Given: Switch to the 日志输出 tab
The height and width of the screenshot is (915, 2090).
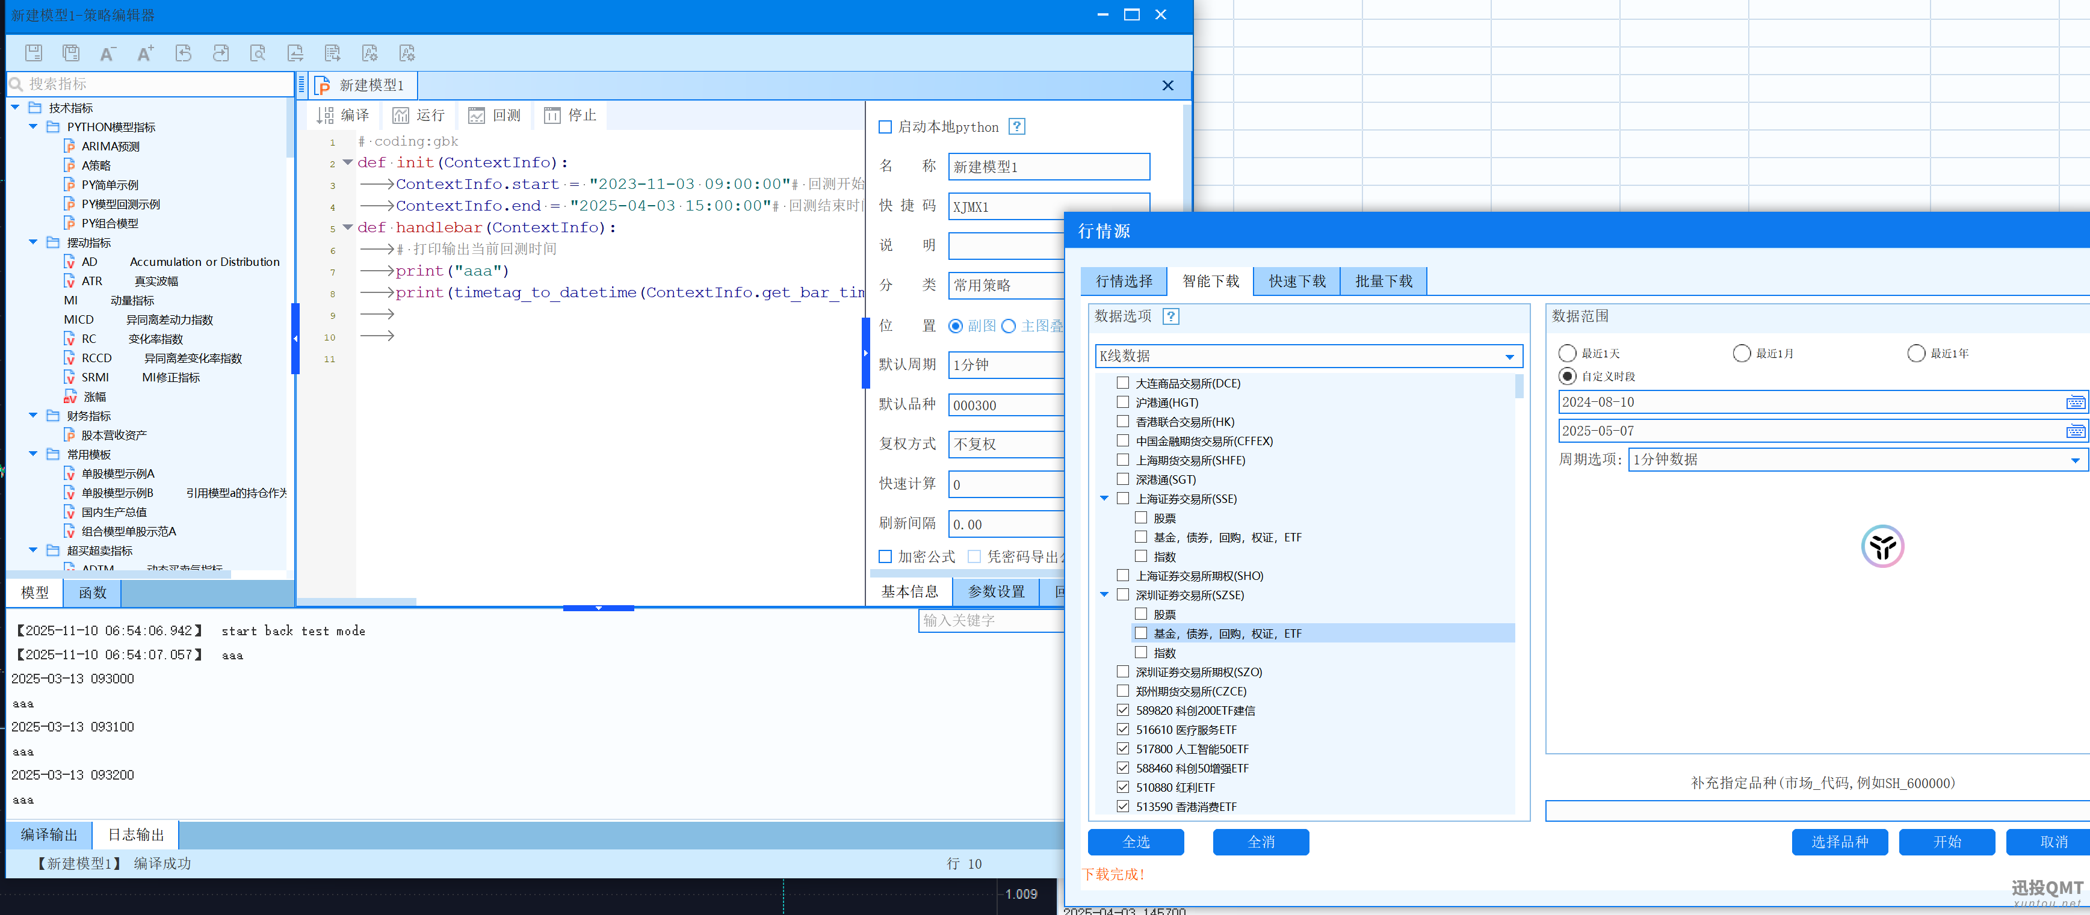Looking at the screenshot, I should tap(135, 835).
